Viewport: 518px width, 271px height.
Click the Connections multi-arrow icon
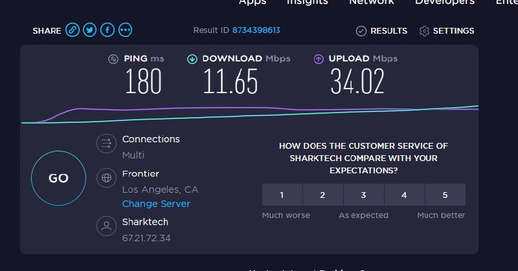coord(106,144)
